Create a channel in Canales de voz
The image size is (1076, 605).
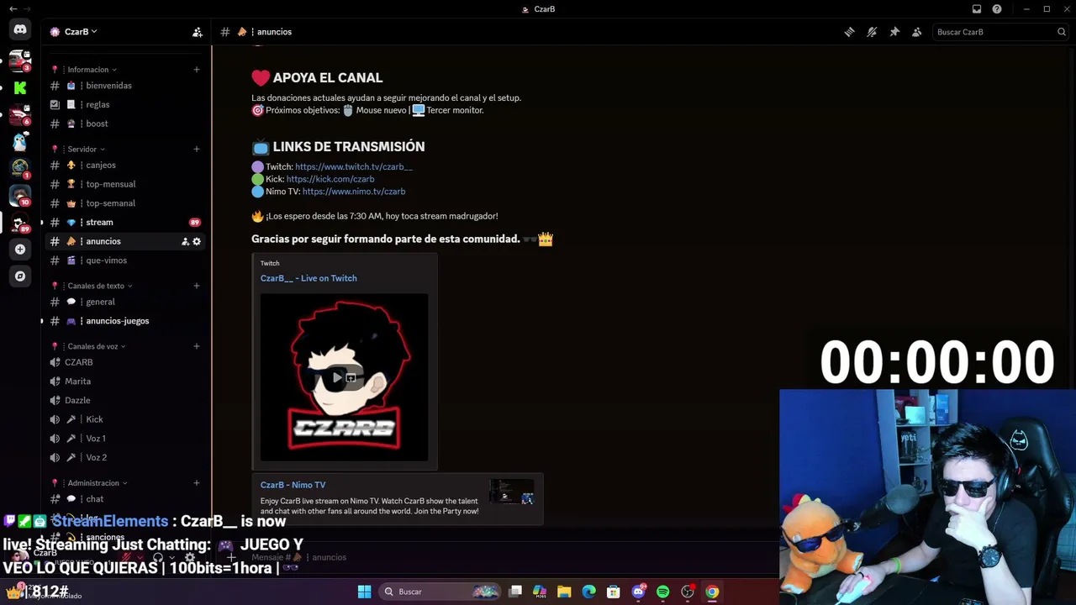pos(197,346)
